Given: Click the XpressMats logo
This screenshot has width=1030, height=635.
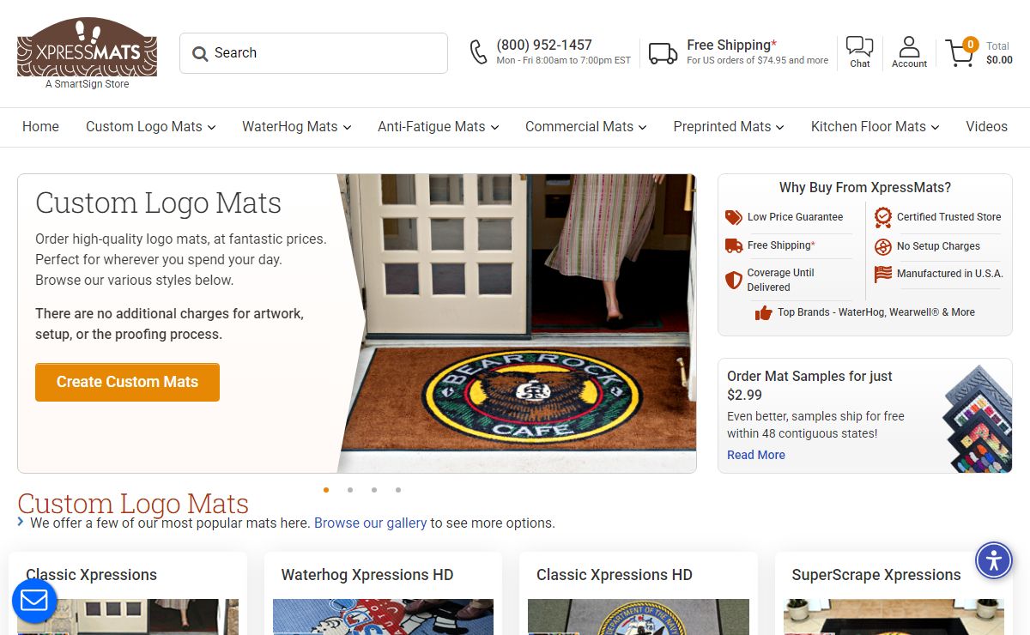Looking at the screenshot, I should pos(87,47).
